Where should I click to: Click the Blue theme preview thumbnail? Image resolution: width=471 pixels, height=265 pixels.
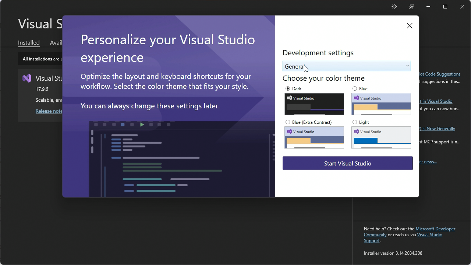tap(381, 104)
